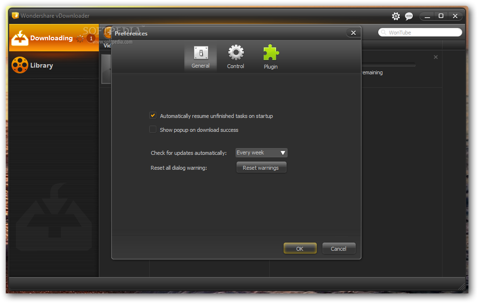The height and width of the screenshot is (303, 478).
Task: Click the Library film reel icon
Action: (20, 65)
